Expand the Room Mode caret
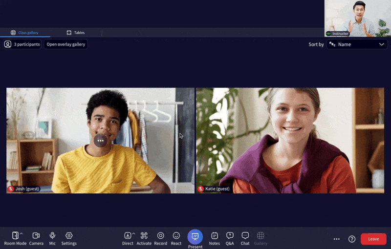 (x=21, y=233)
